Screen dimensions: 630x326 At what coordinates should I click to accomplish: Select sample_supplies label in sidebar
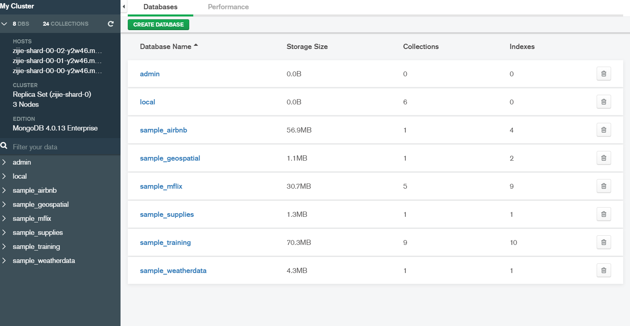coord(38,232)
